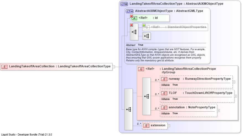Screen dimensions: 242x136
Task: Click the A attribute icon for id
Action: (x=134, y=18)
